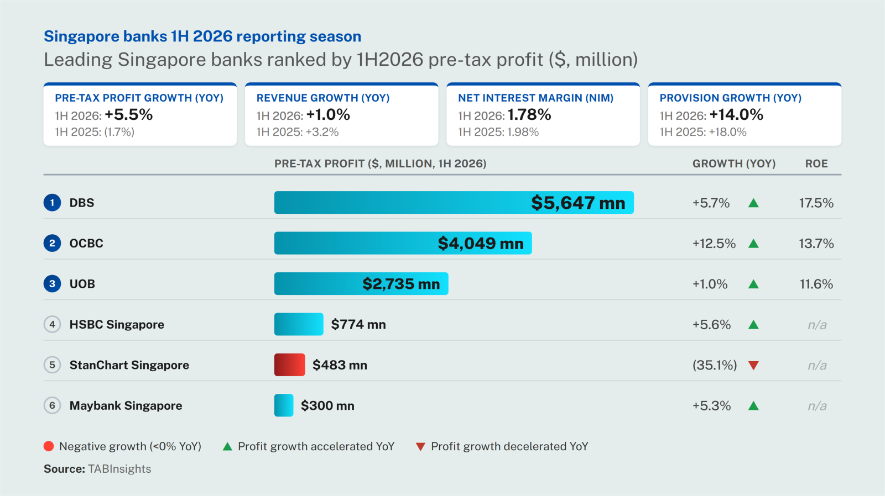Click the "PROVISION GROWTH (YOY)" card heading
The height and width of the screenshot is (496, 885).
coord(731,98)
